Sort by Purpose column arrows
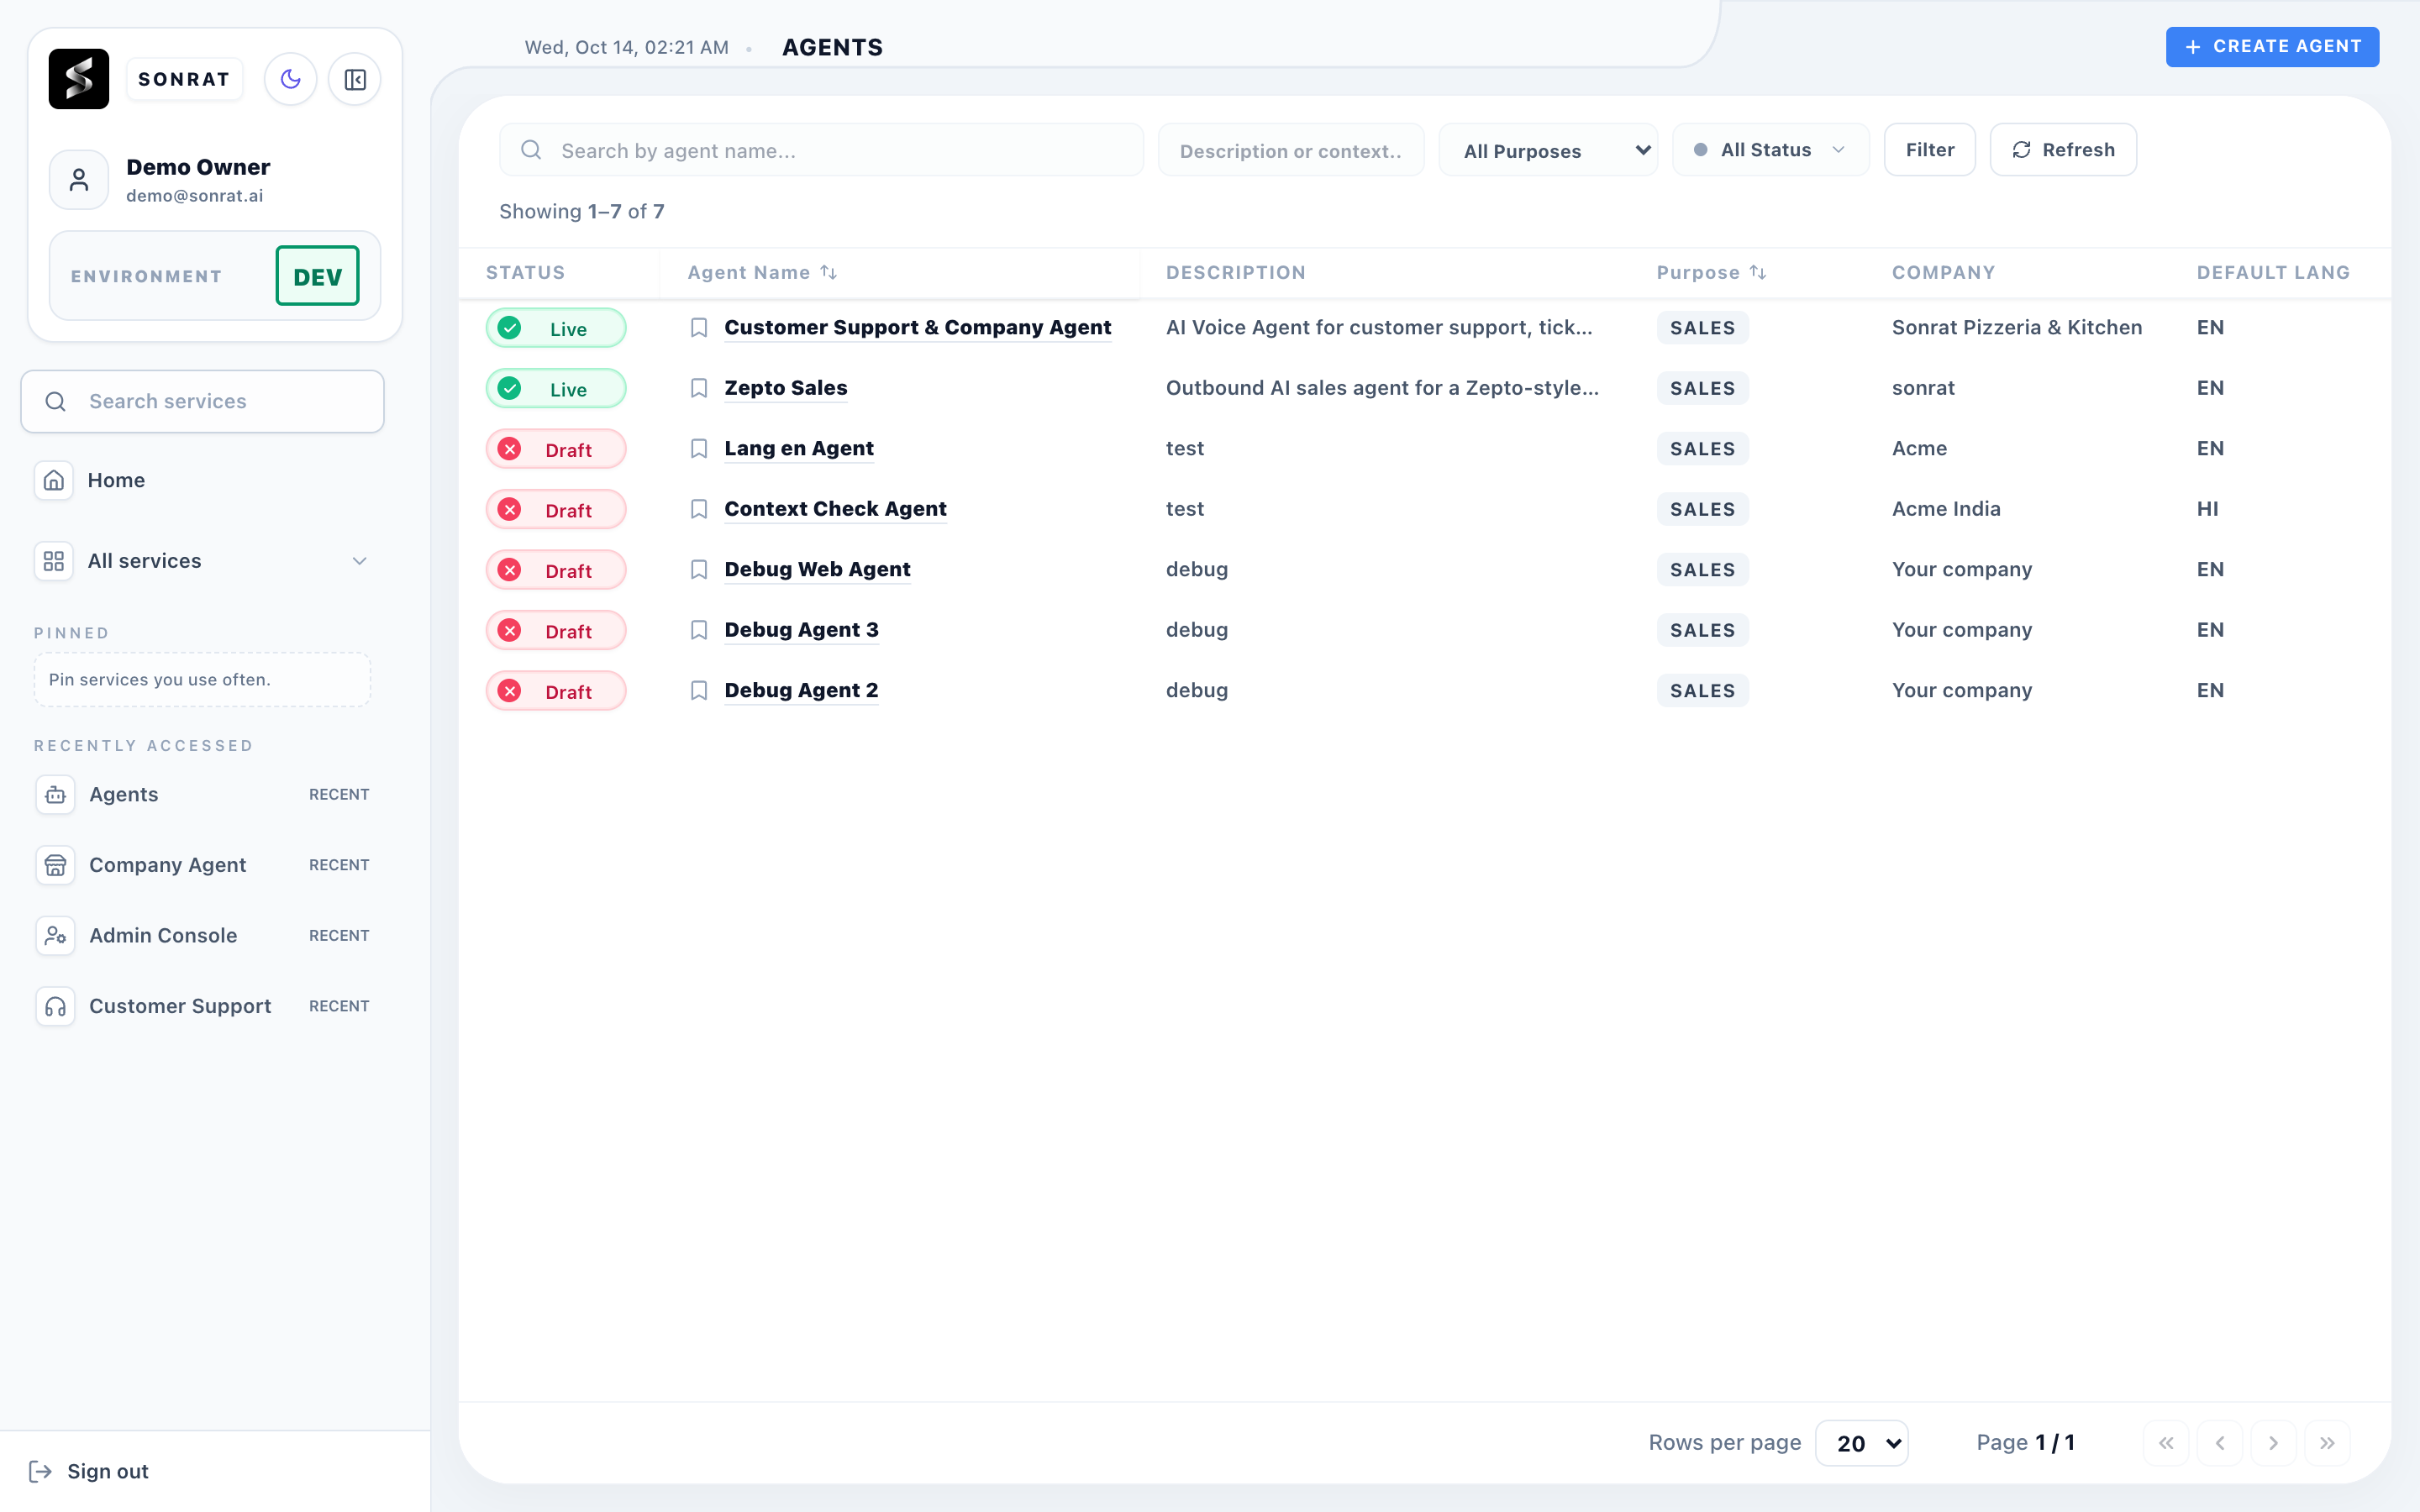 [1758, 272]
